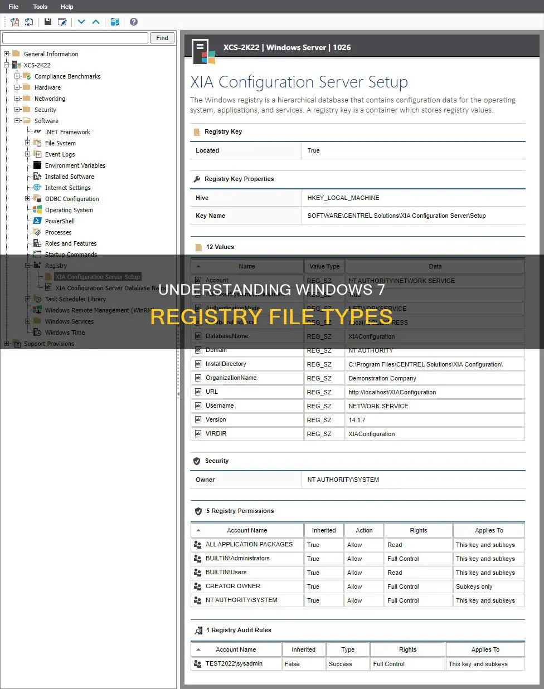The image size is (544, 689).
Task: Click the search input field
Action: (72, 38)
